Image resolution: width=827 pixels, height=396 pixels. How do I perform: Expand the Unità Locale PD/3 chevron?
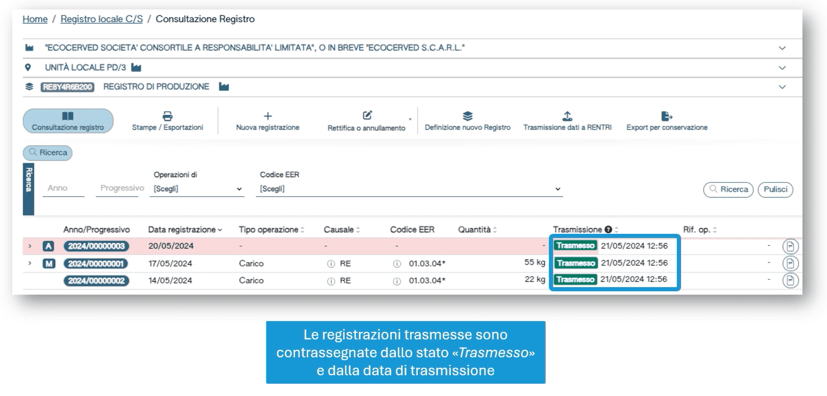click(x=782, y=68)
